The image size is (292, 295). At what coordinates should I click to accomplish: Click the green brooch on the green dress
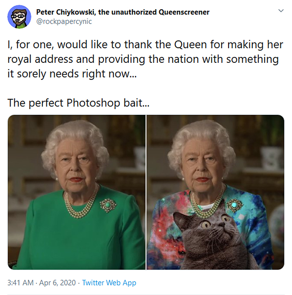click(x=108, y=205)
